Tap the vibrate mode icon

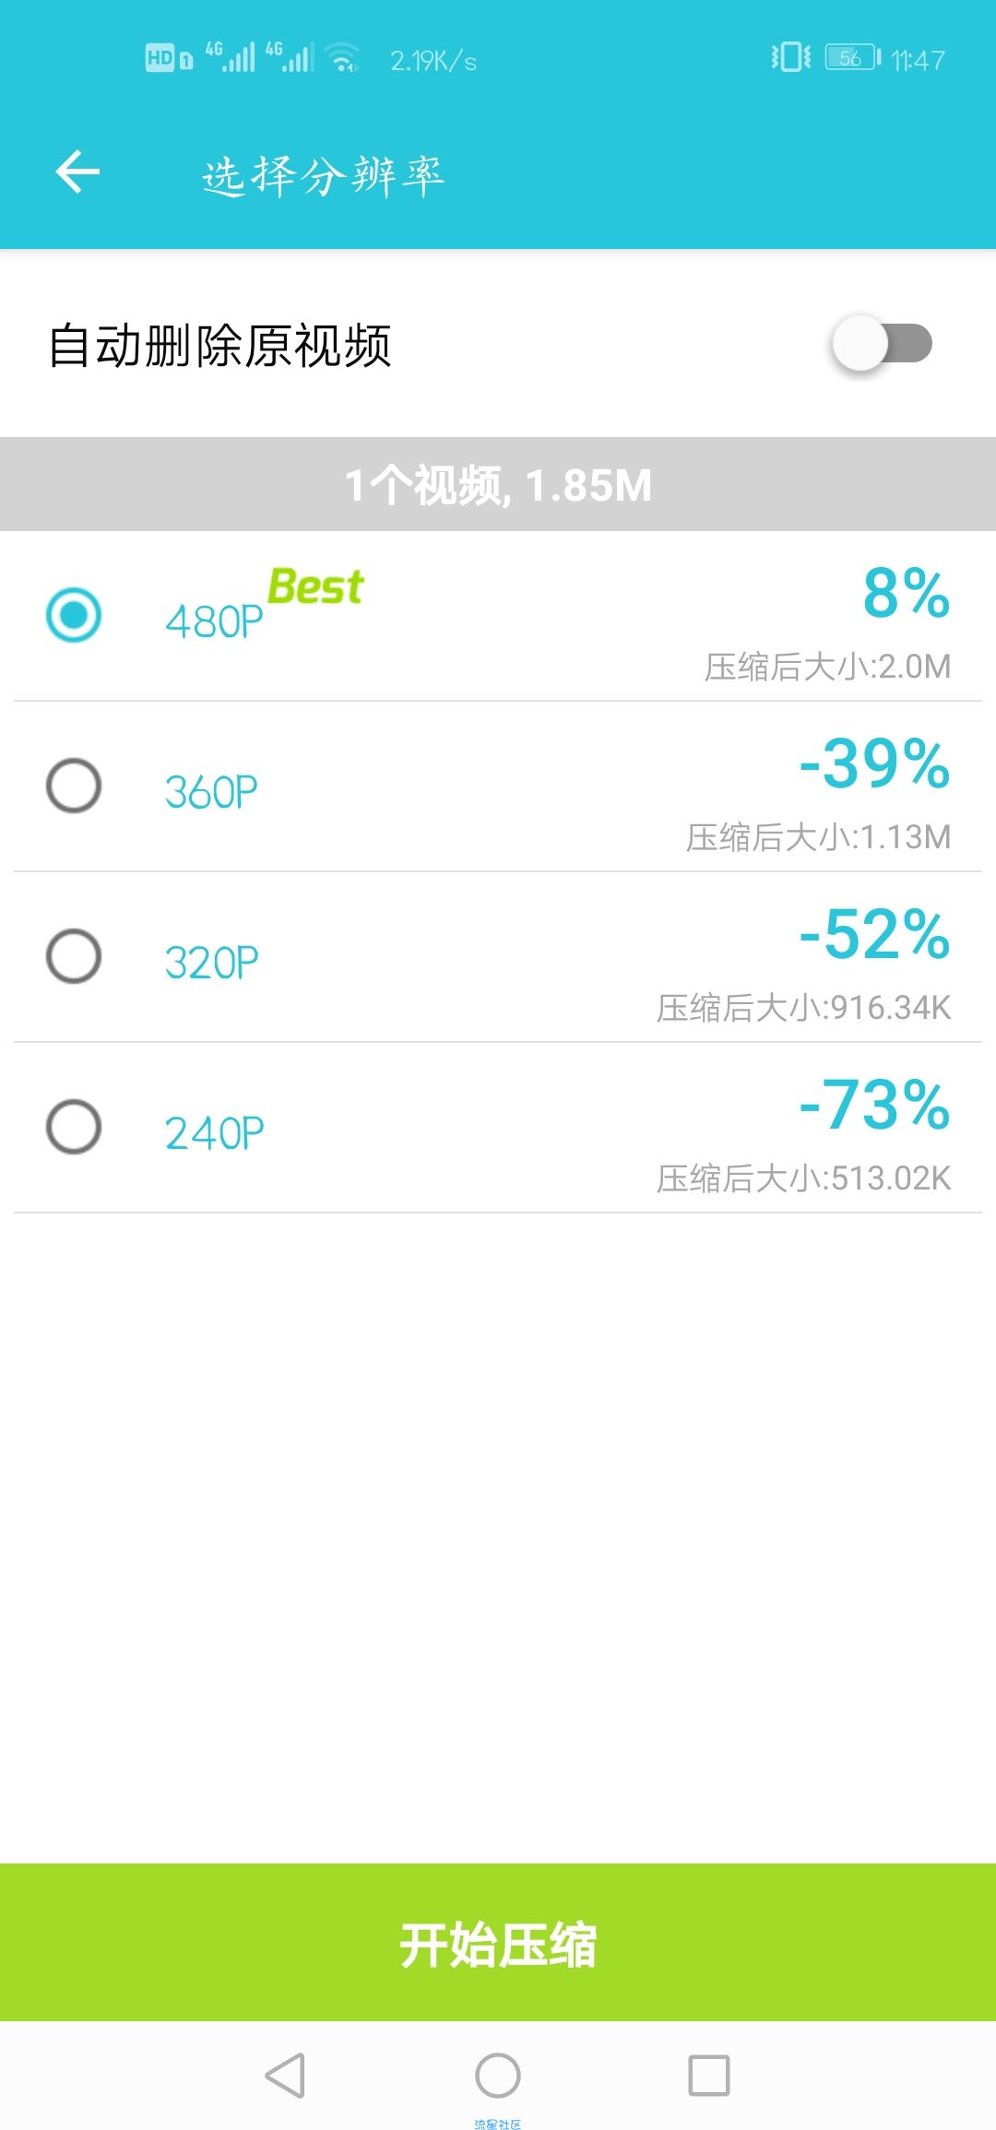790,58
